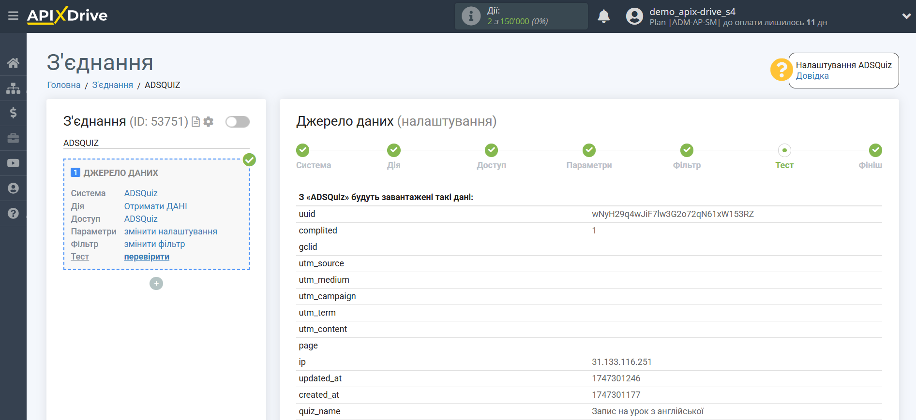
Task: Click the user avatar icon
Action: tap(634, 16)
